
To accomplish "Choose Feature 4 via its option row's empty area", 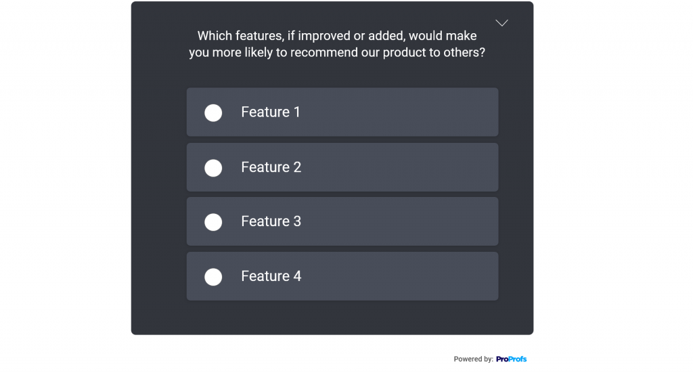I will 398,276.
